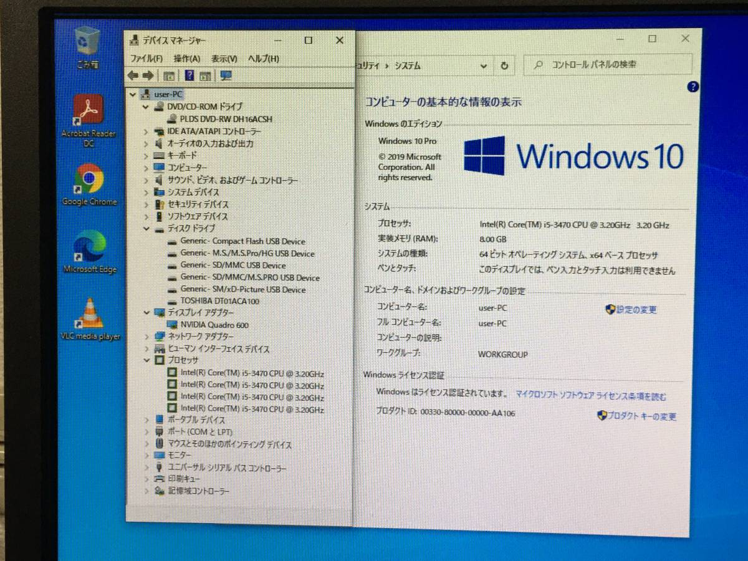Open the ヘルプ(H) menu
The height and width of the screenshot is (561, 748).
(x=263, y=59)
